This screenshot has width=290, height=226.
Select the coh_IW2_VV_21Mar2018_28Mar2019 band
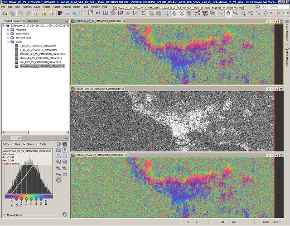tap(40, 62)
